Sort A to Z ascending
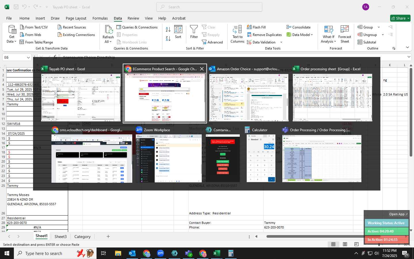 168,29
